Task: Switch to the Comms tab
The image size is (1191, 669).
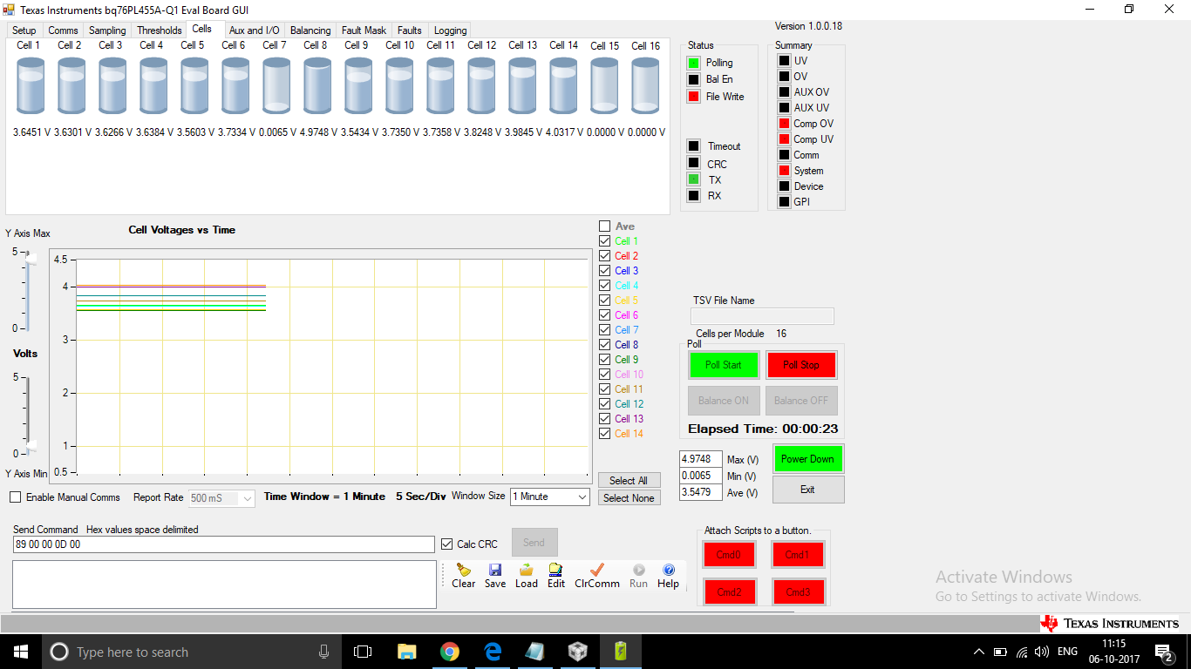Action: pyautogui.click(x=63, y=30)
